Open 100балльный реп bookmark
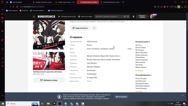188x106 pixels. (x=56, y=11)
